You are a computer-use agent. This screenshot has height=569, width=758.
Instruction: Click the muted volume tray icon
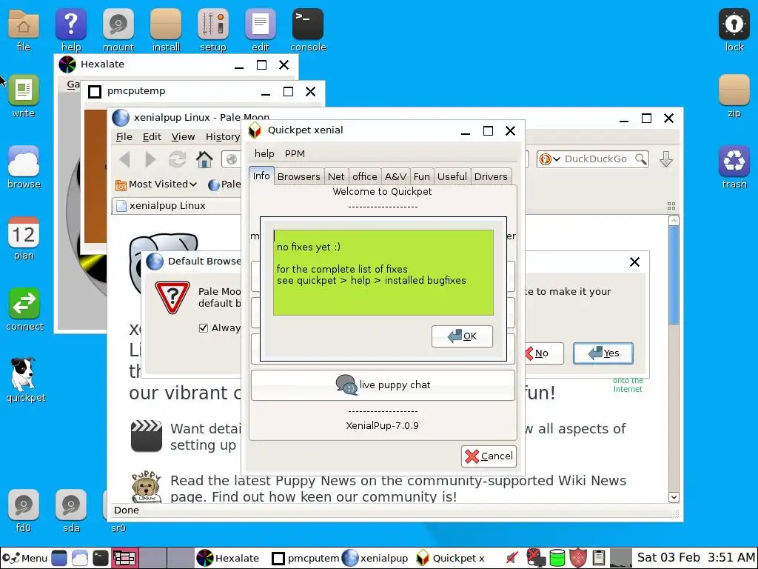point(512,558)
